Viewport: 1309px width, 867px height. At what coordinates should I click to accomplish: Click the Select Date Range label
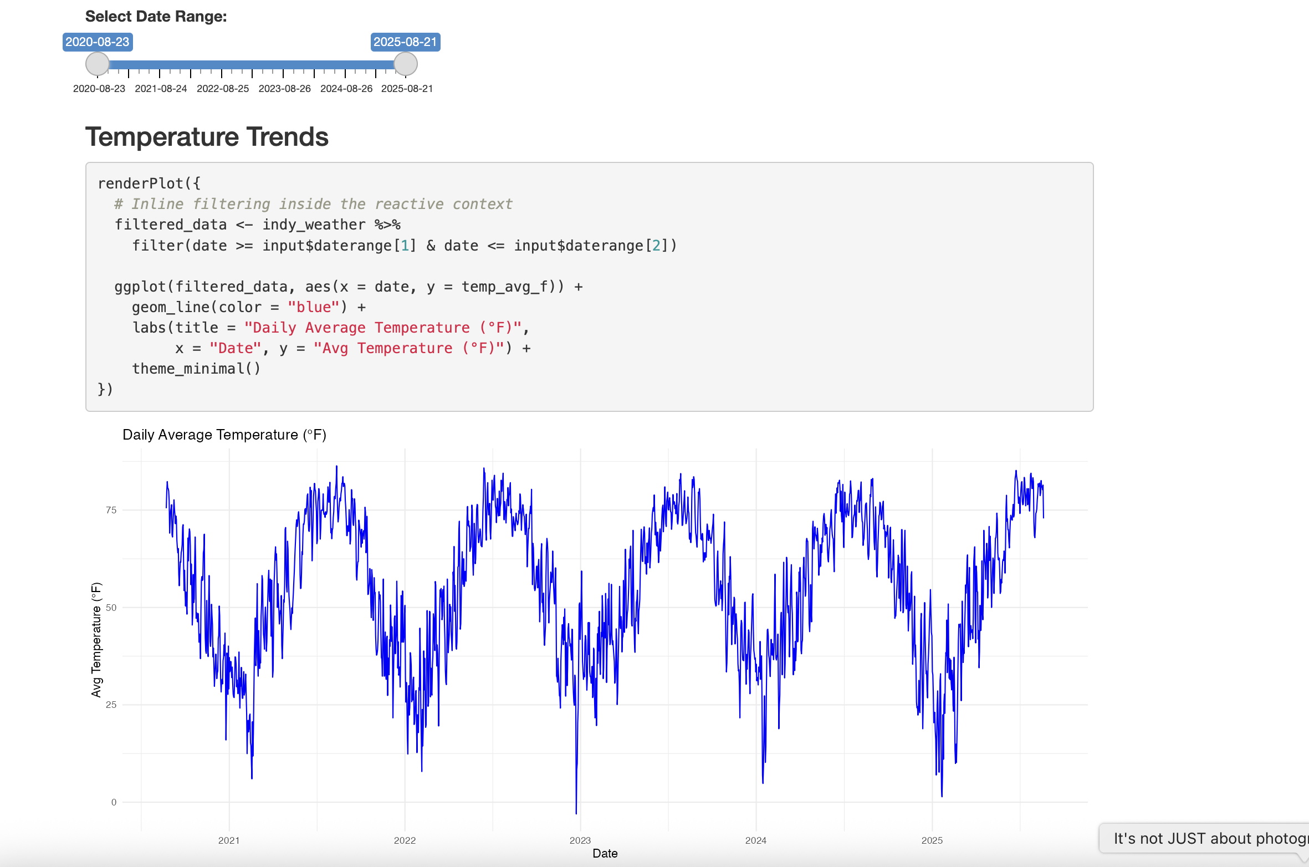tap(156, 17)
